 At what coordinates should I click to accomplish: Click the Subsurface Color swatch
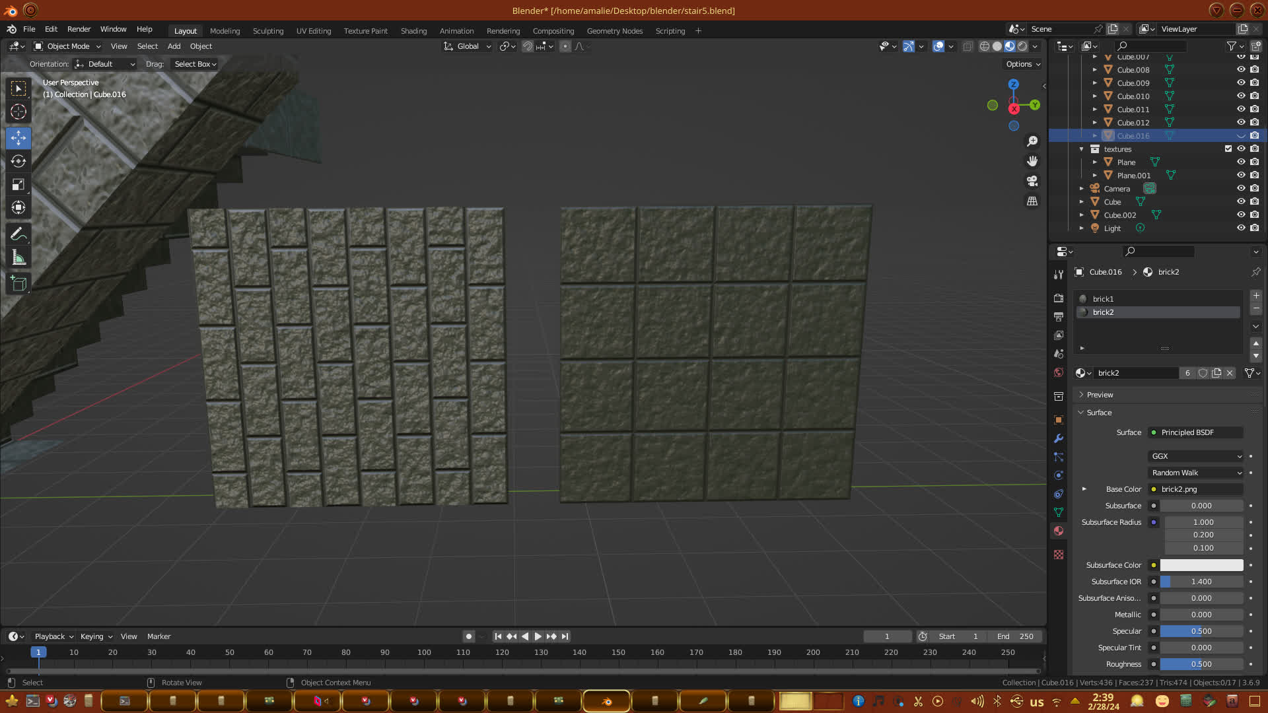point(1201,565)
